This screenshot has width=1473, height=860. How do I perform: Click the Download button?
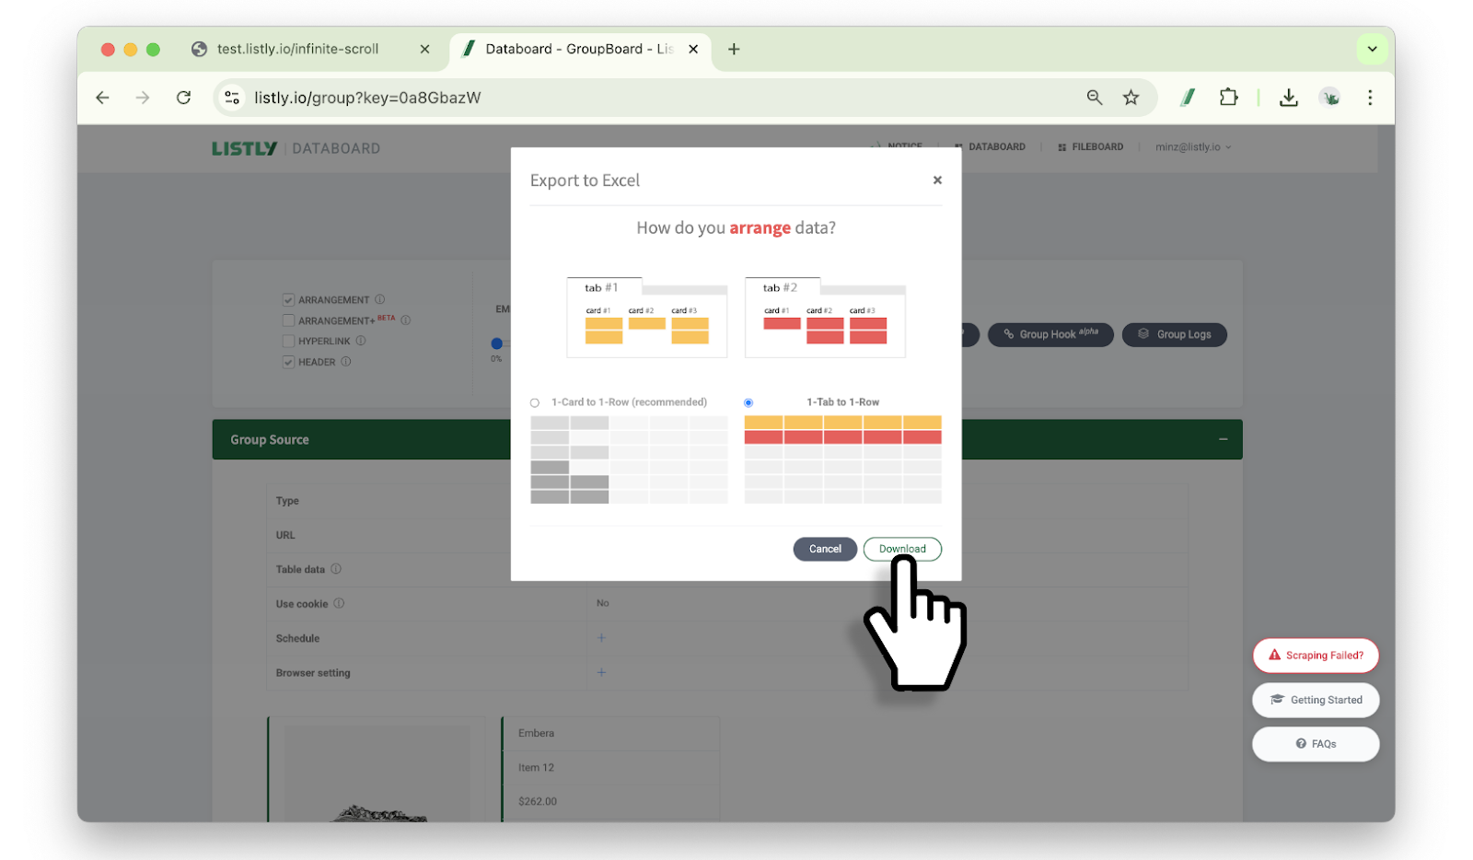901,549
